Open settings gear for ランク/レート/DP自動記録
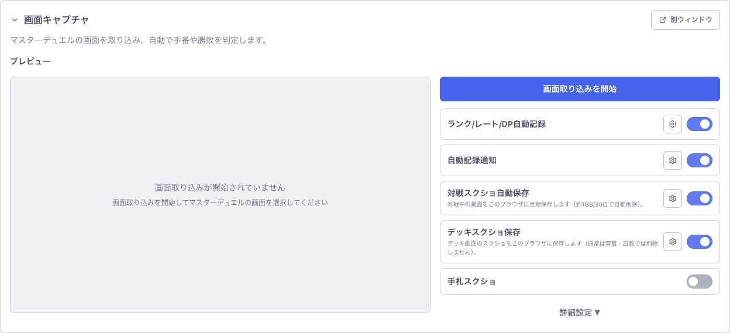Viewport: 730px width, 333px height. pyautogui.click(x=673, y=124)
